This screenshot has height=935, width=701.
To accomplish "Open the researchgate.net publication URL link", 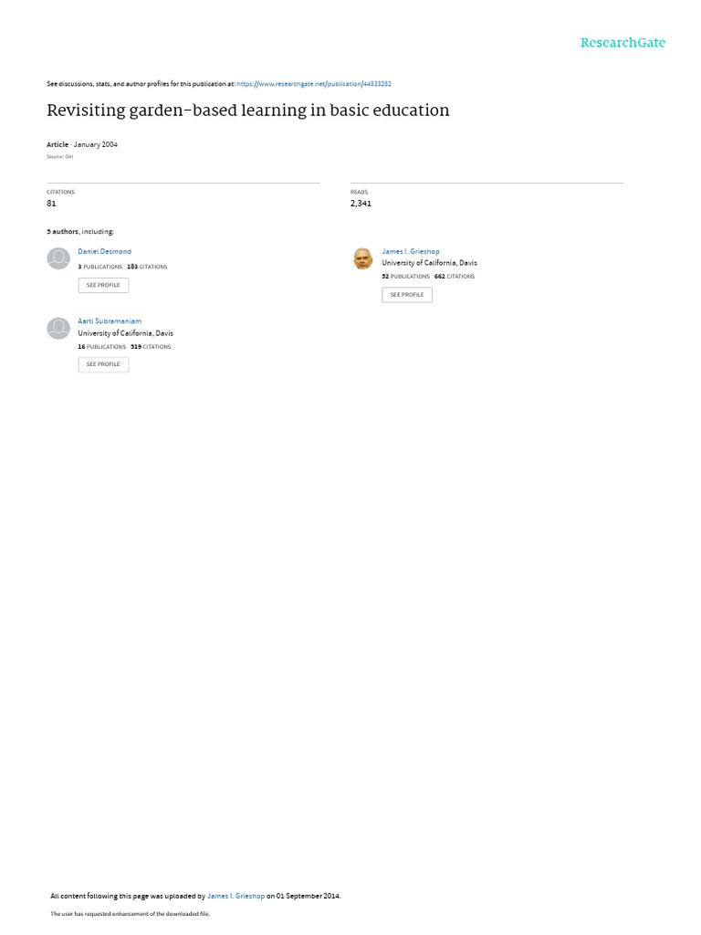I will tap(314, 84).
